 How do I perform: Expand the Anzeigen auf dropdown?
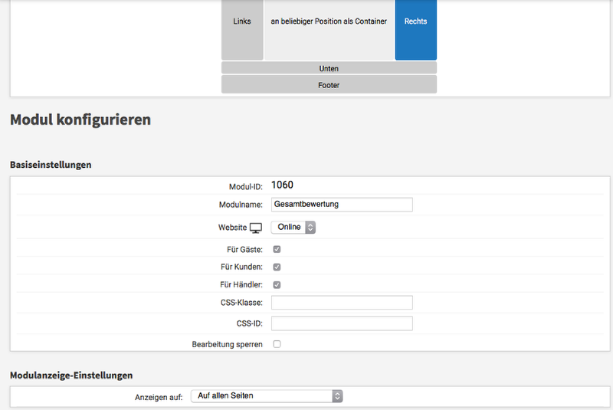tap(266, 395)
